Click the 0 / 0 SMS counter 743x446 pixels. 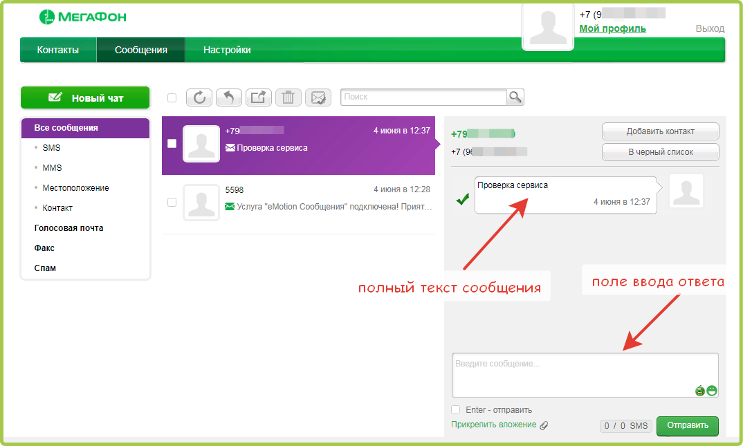click(x=626, y=426)
